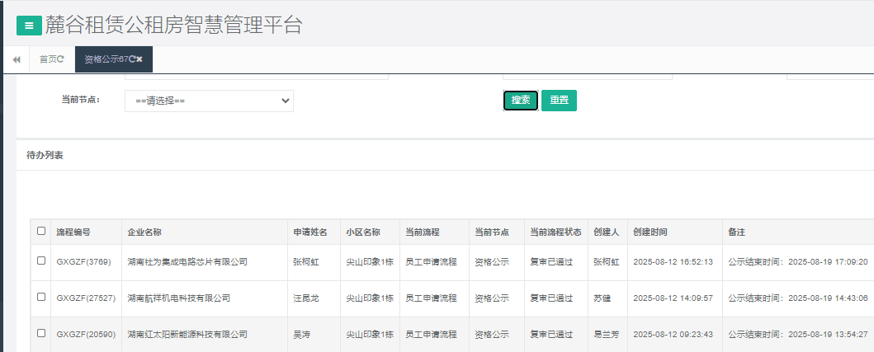This screenshot has width=874, height=352.
Task: Tick the select-all checkbox in table header
Action: (x=41, y=232)
